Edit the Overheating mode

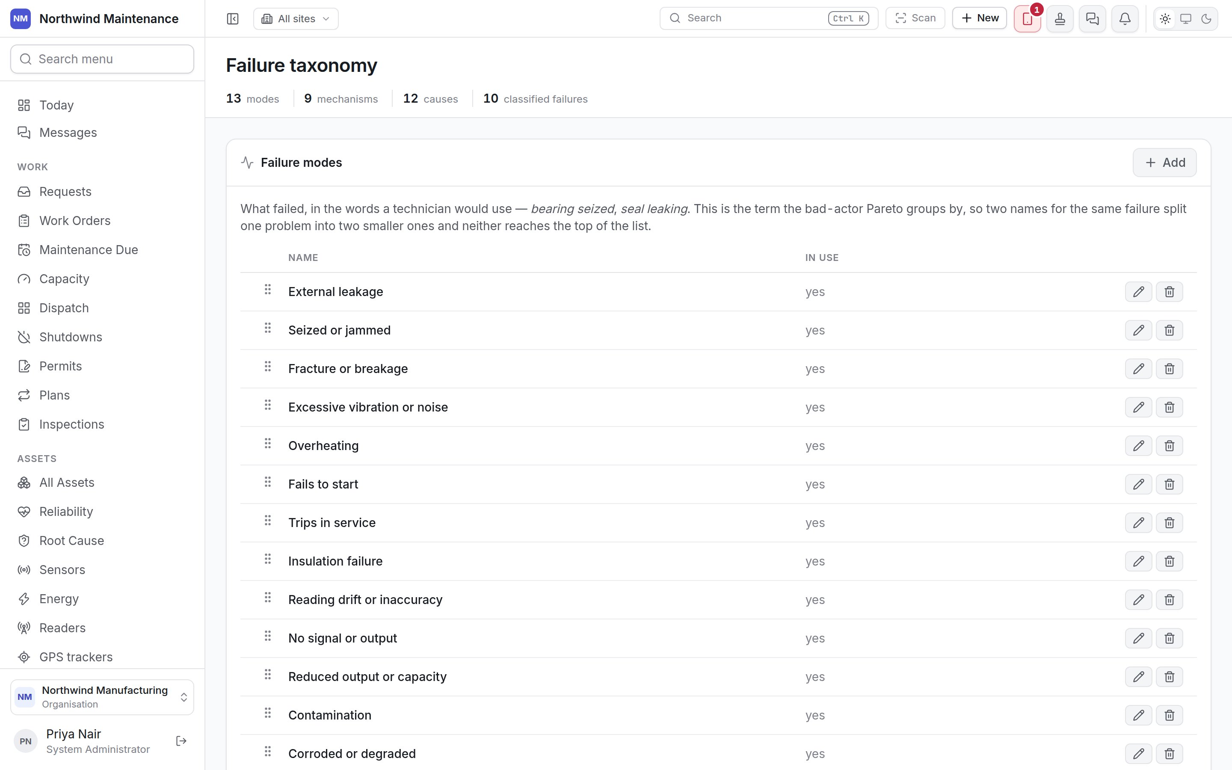coord(1139,446)
